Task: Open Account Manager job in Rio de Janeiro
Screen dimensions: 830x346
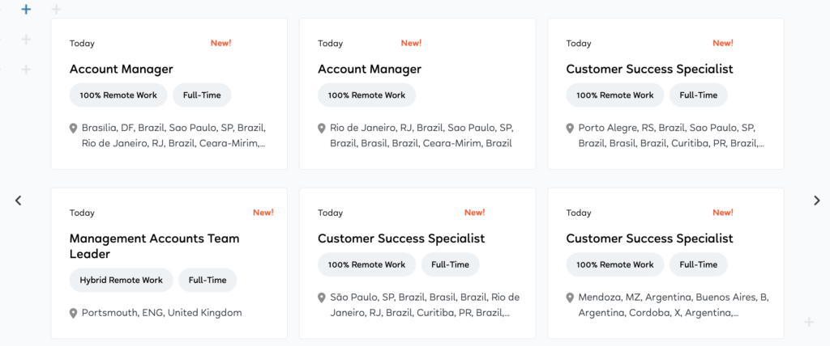Action: coord(370,70)
